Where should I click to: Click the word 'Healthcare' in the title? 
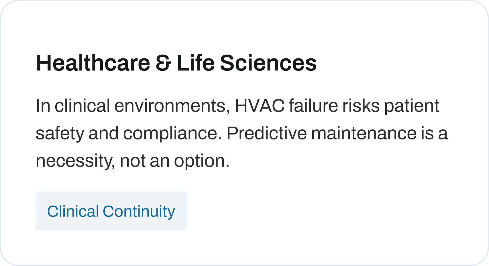pos(93,63)
